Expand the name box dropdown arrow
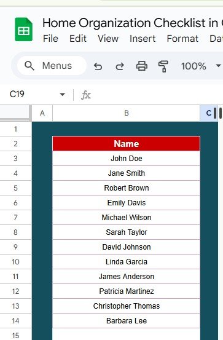 (63, 94)
